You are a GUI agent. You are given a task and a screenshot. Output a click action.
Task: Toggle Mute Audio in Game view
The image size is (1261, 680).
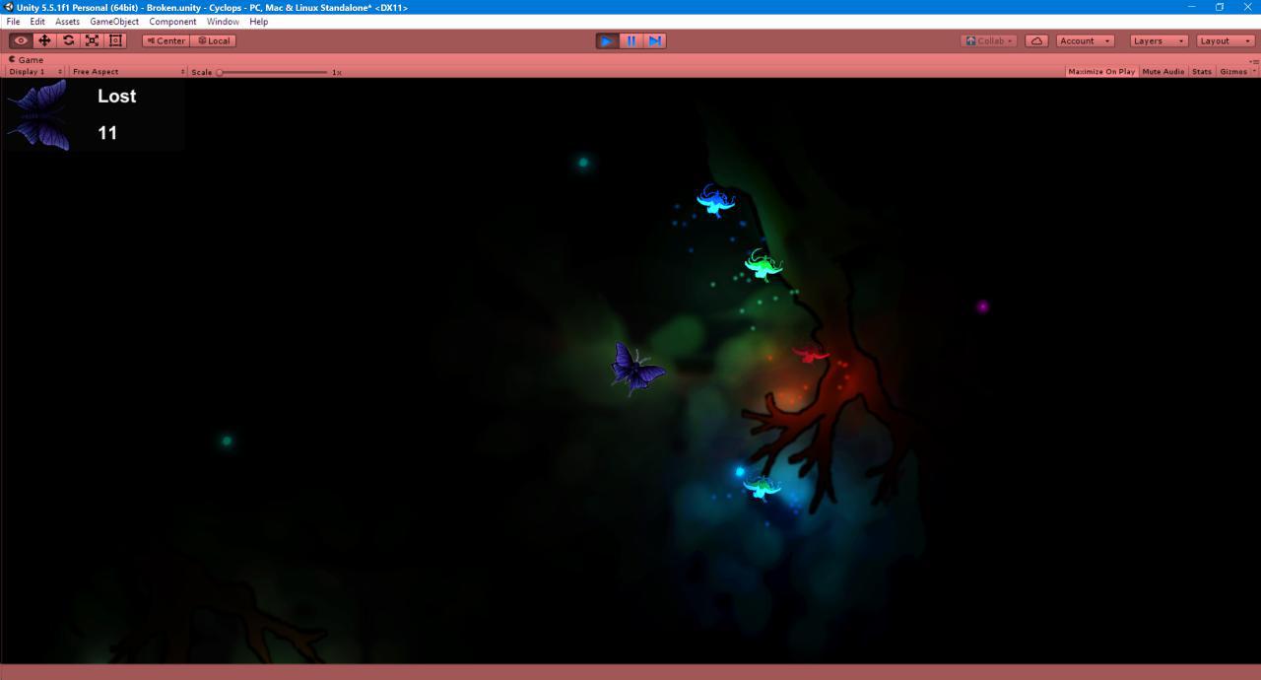1163,71
